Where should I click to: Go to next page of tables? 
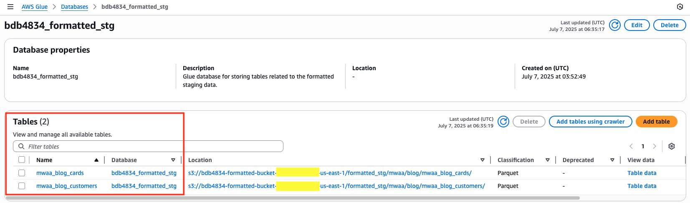pos(654,146)
